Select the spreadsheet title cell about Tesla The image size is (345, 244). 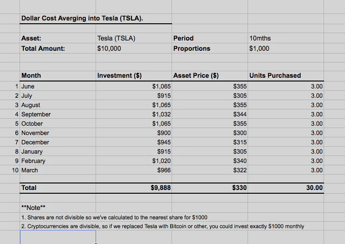click(96, 19)
